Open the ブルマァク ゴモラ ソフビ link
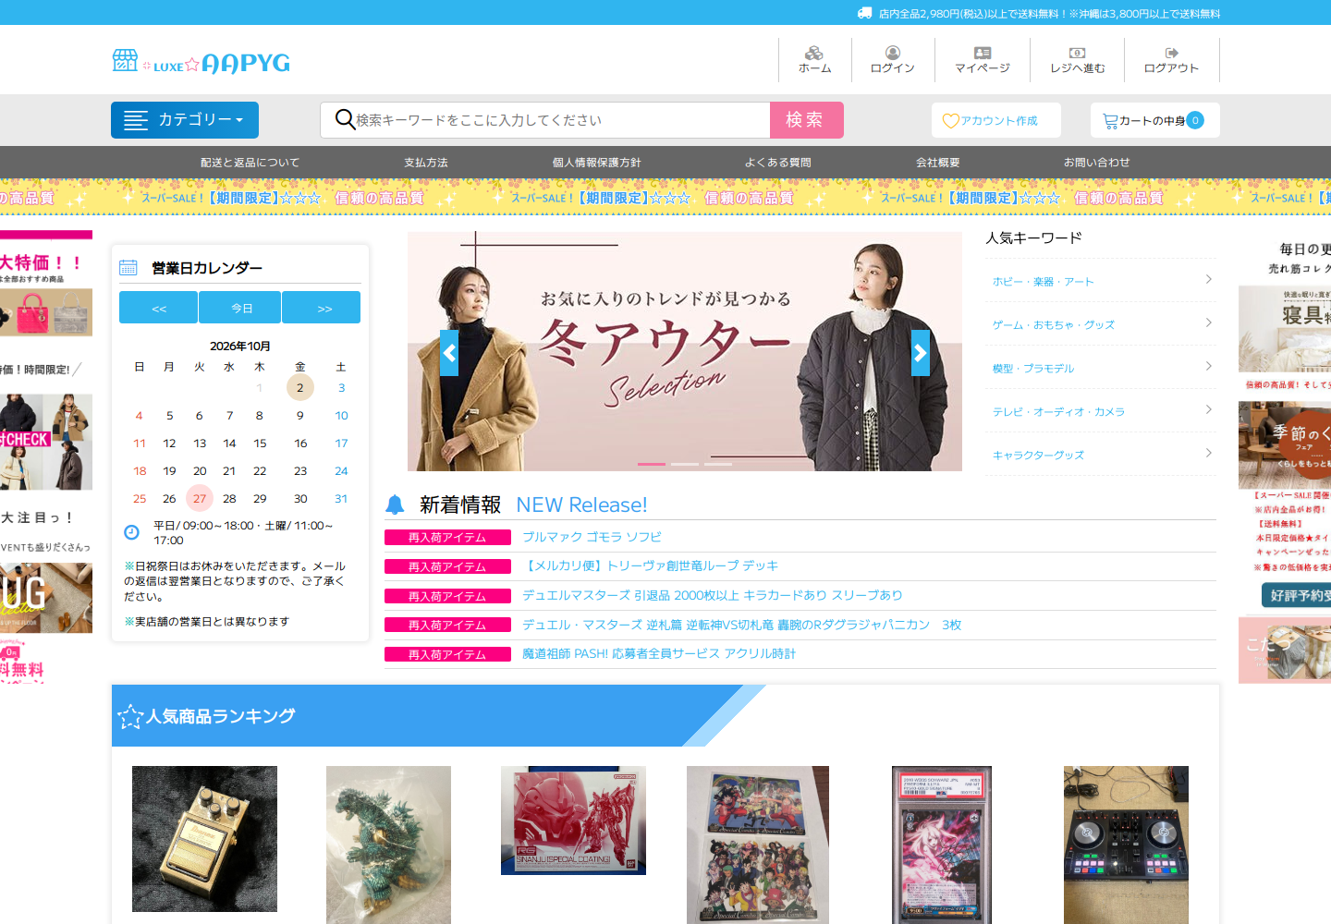Viewport: 1331px width, 924px height. [592, 537]
